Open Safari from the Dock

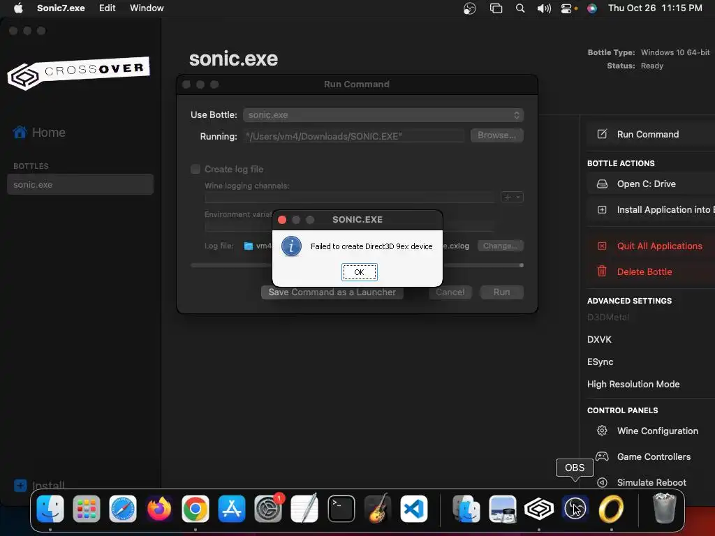coord(123,509)
